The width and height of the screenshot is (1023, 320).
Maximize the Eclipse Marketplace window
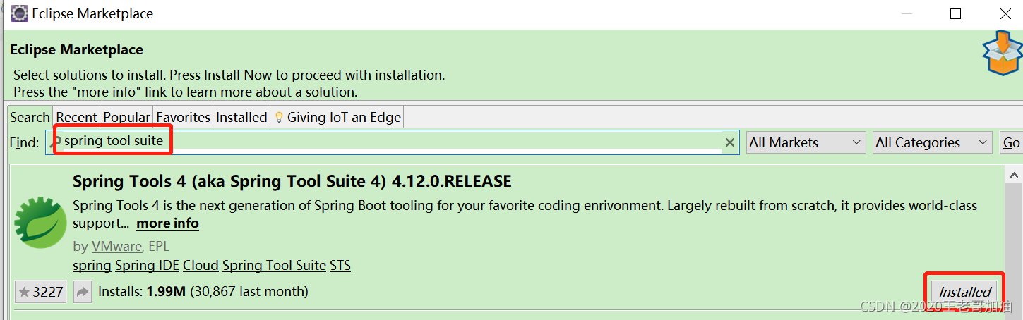956,13
